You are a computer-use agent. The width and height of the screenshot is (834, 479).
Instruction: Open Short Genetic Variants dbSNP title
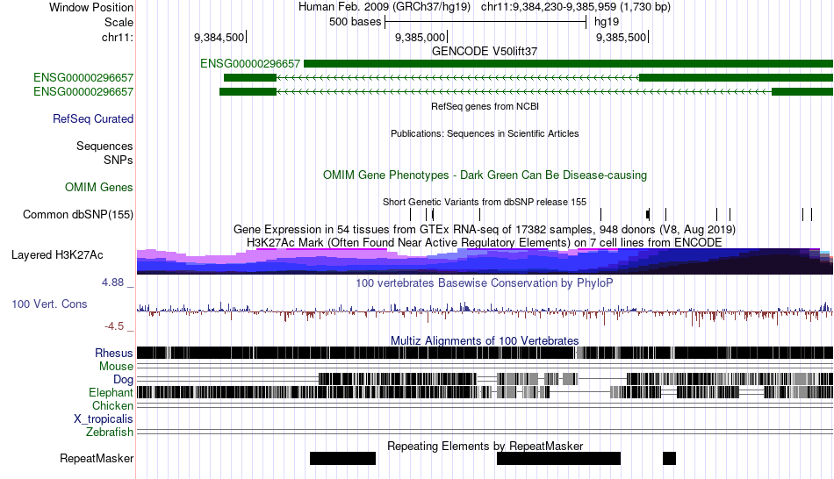[485, 202]
